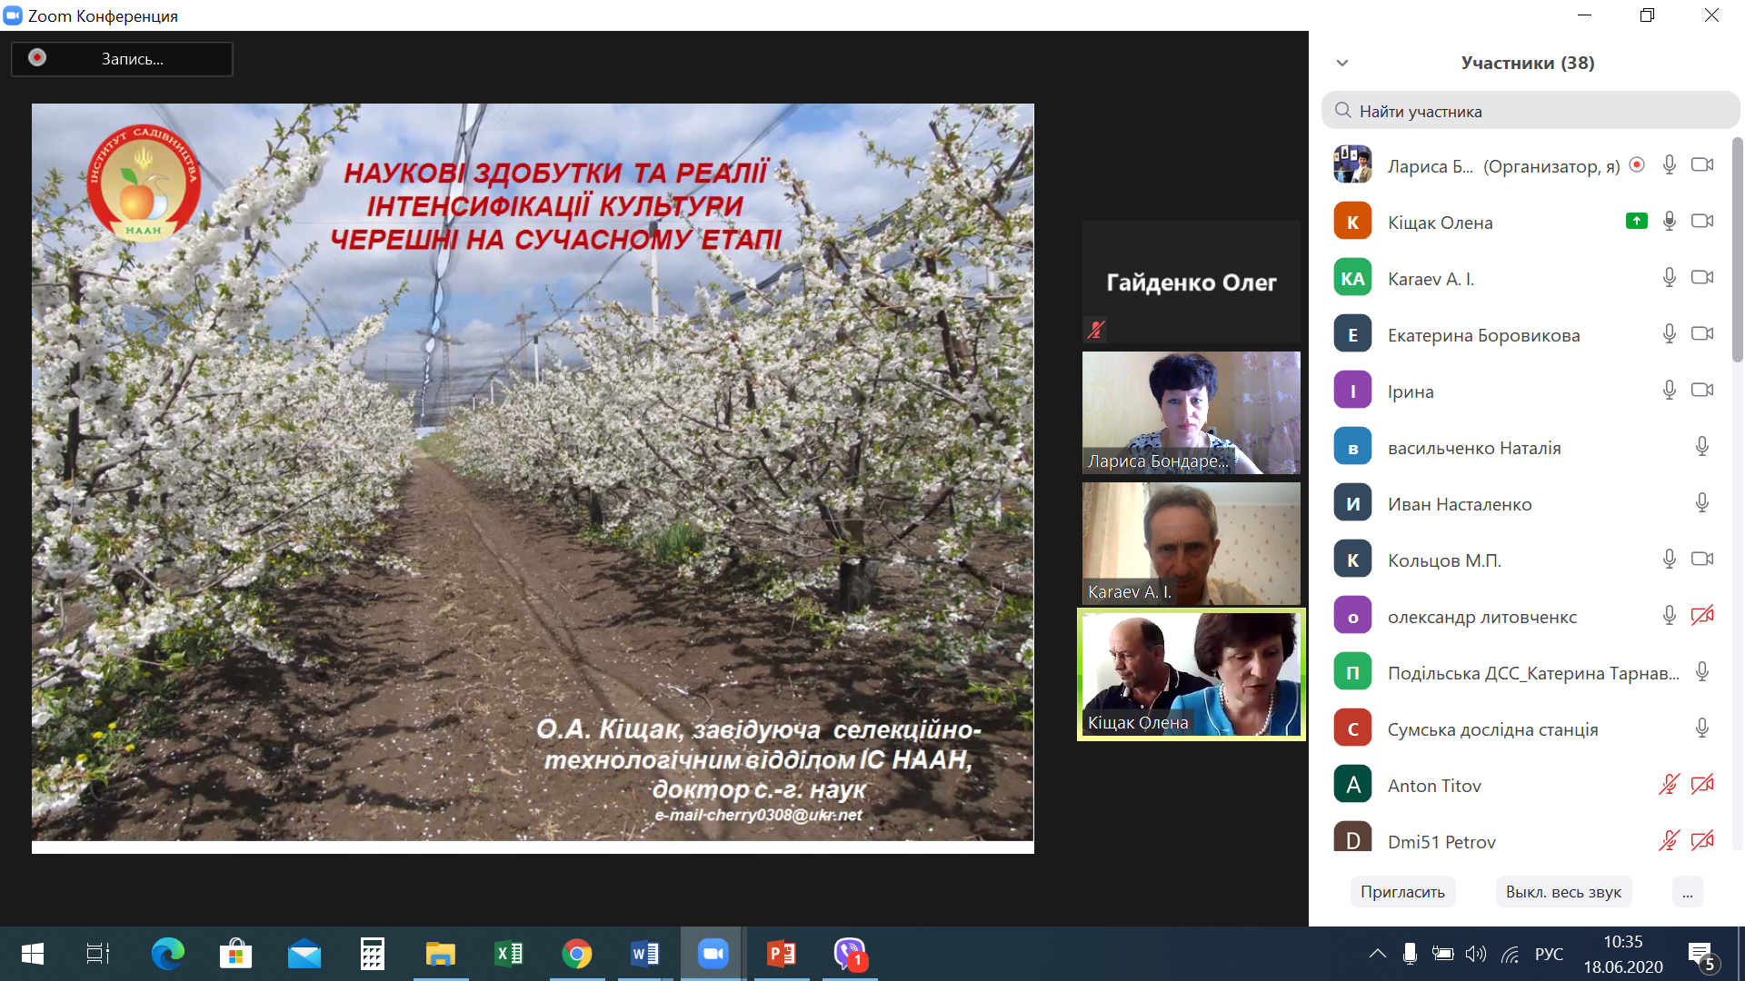The height and width of the screenshot is (981, 1745).
Task: Click the Запись recording status bar
Action: (x=122, y=59)
